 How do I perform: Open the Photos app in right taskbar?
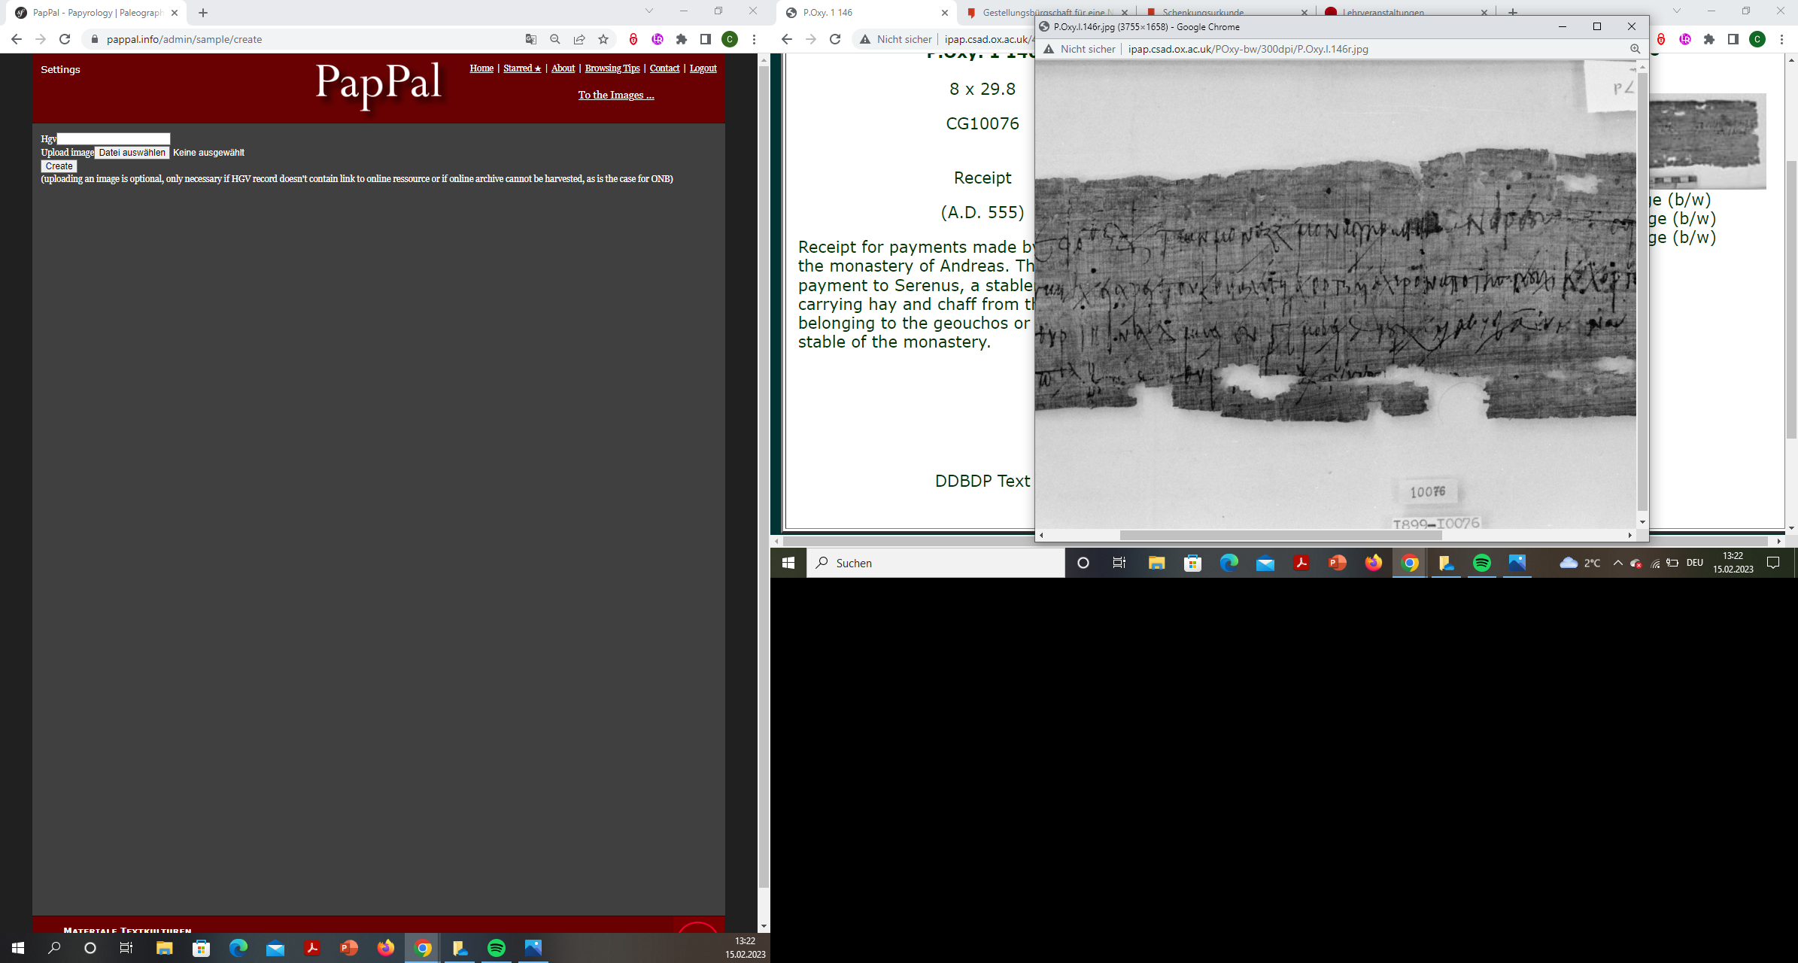click(1517, 563)
